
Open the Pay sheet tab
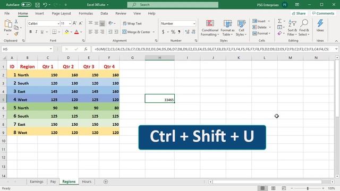tap(53, 181)
